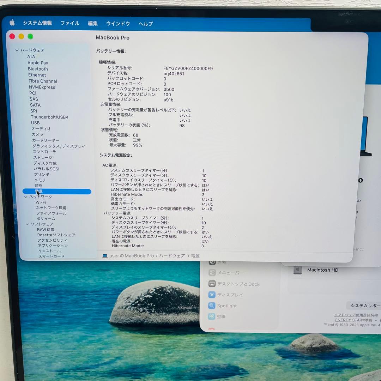
Task: Select Bluetooth in the hardware list
Action: [38, 69]
